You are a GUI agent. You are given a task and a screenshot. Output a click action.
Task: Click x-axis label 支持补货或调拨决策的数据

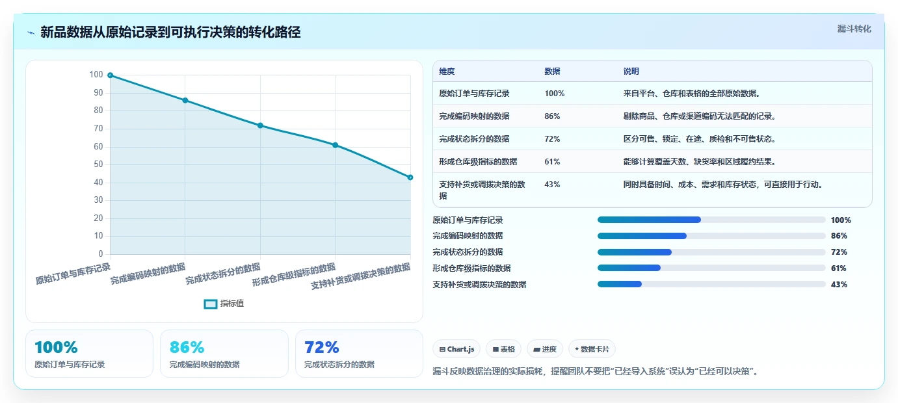361,276
